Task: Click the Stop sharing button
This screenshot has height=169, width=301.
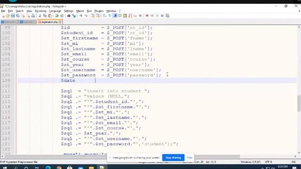Action: point(173,158)
